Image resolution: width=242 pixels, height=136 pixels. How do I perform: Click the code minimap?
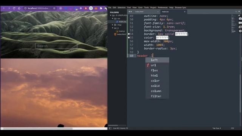(x=234, y=23)
